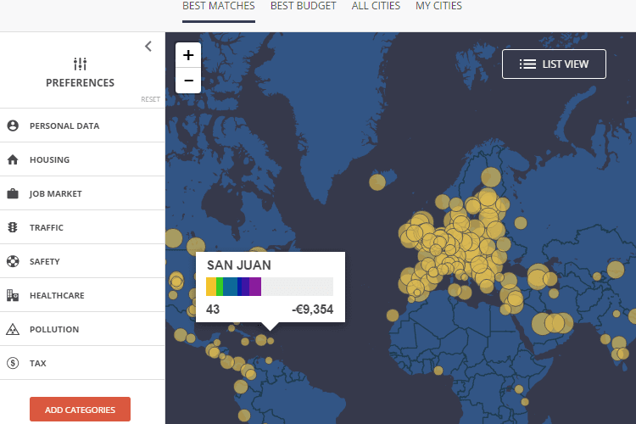Image resolution: width=636 pixels, height=424 pixels.
Task: Expand the Traffic section
Action: pos(82,227)
